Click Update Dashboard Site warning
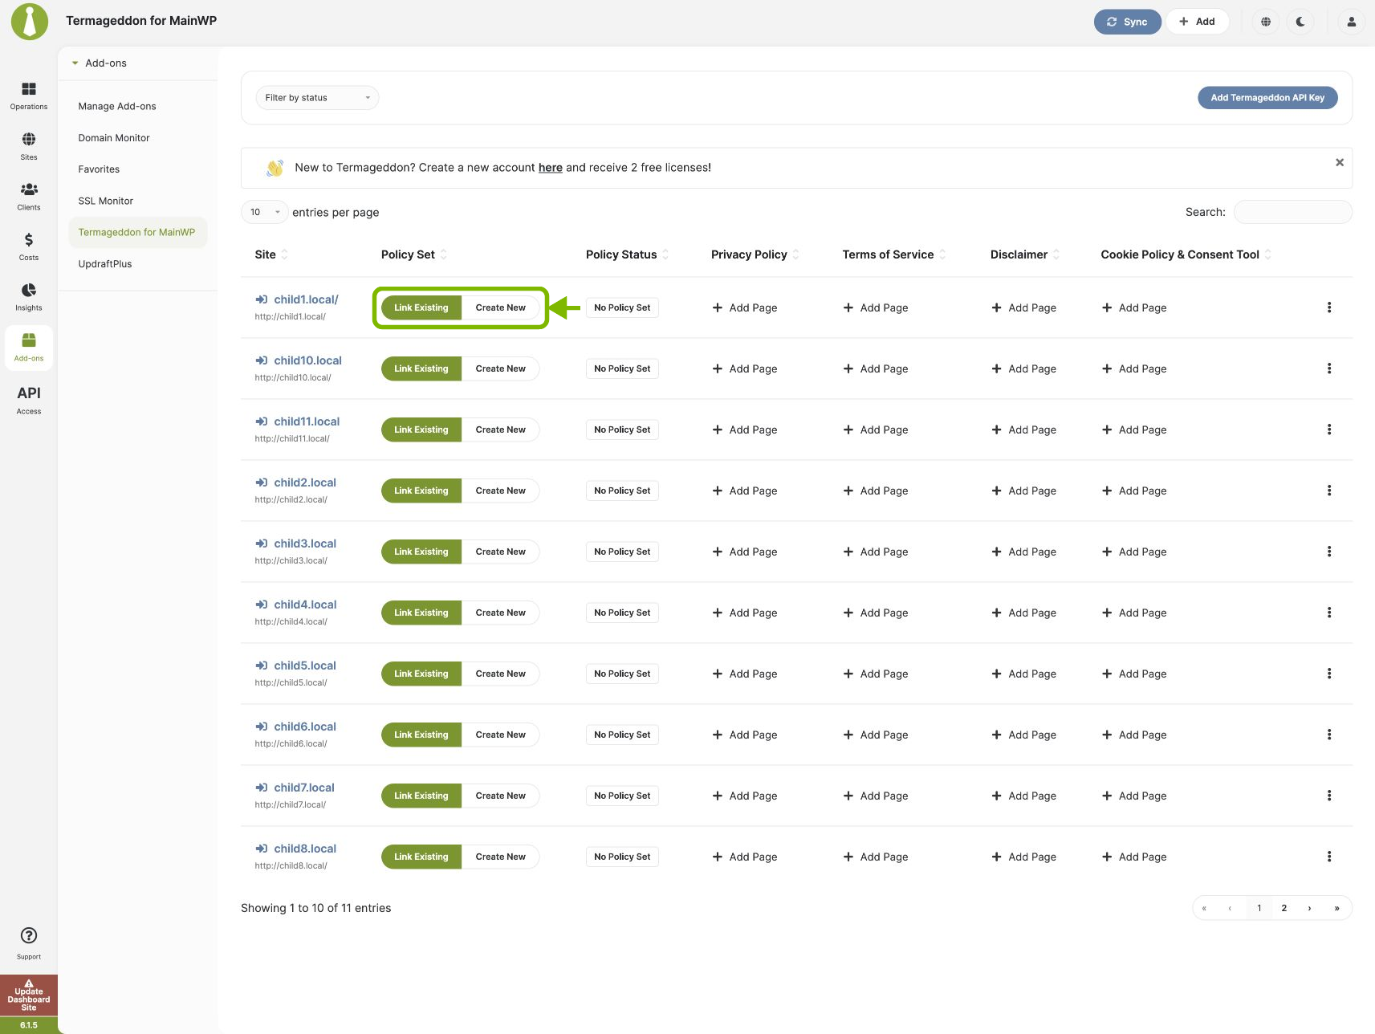1375x1034 pixels. (x=29, y=996)
